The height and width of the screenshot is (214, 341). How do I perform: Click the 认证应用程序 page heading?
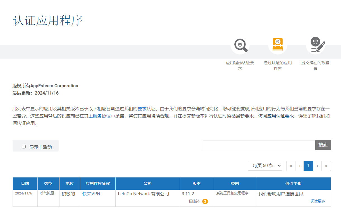pos(48,20)
